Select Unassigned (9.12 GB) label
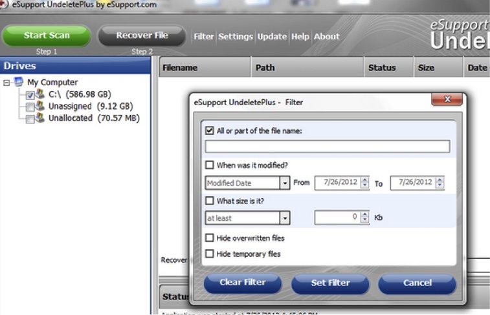The image size is (490, 315). pyautogui.click(x=91, y=107)
